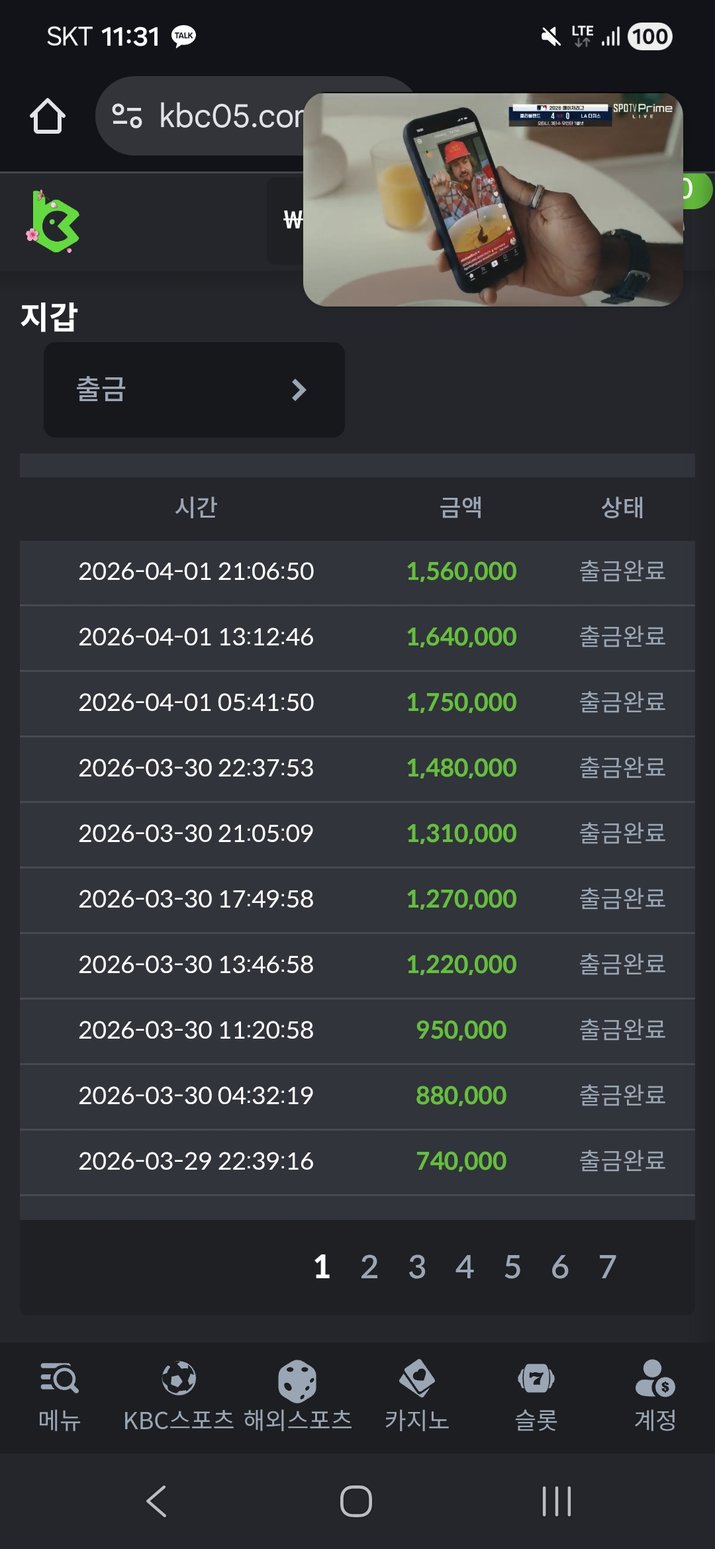Open Android recent apps button
This screenshot has height=1549, width=715.
point(556,1501)
